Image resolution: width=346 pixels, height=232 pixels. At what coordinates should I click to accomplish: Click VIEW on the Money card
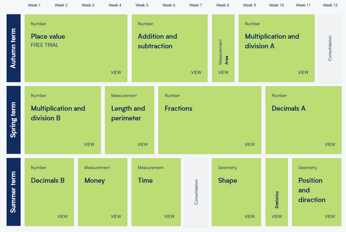pyautogui.click(x=116, y=217)
